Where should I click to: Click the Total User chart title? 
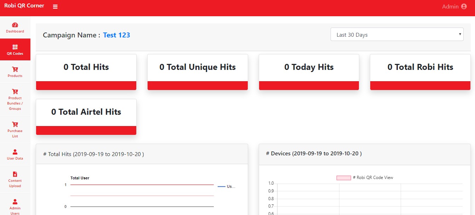pos(80,178)
